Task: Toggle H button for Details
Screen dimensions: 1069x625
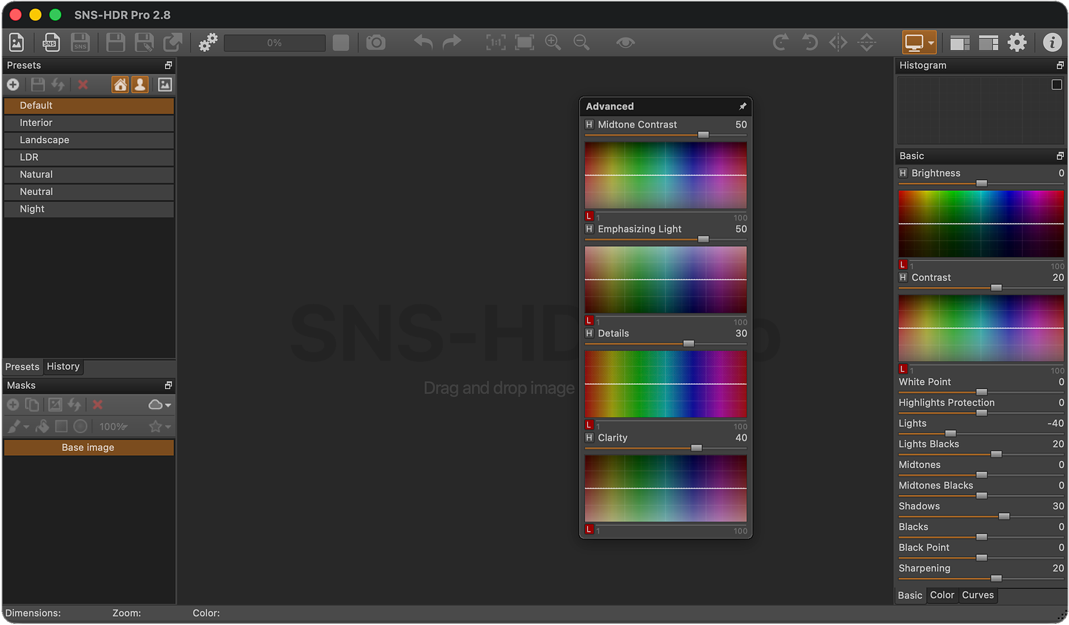Action: (589, 333)
